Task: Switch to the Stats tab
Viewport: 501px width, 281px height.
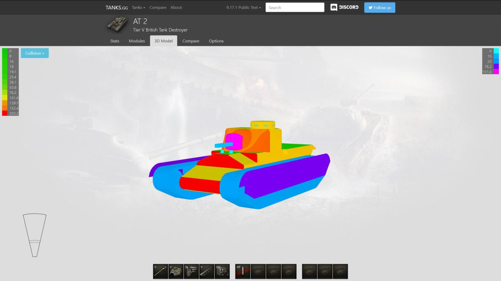Action: [x=115, y=41]
